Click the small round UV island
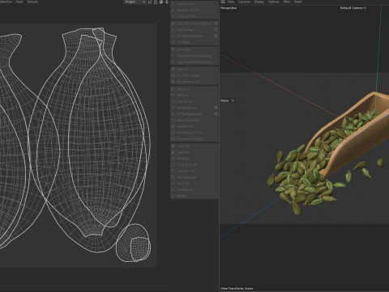The image size is (389, 292). point(134,243)
